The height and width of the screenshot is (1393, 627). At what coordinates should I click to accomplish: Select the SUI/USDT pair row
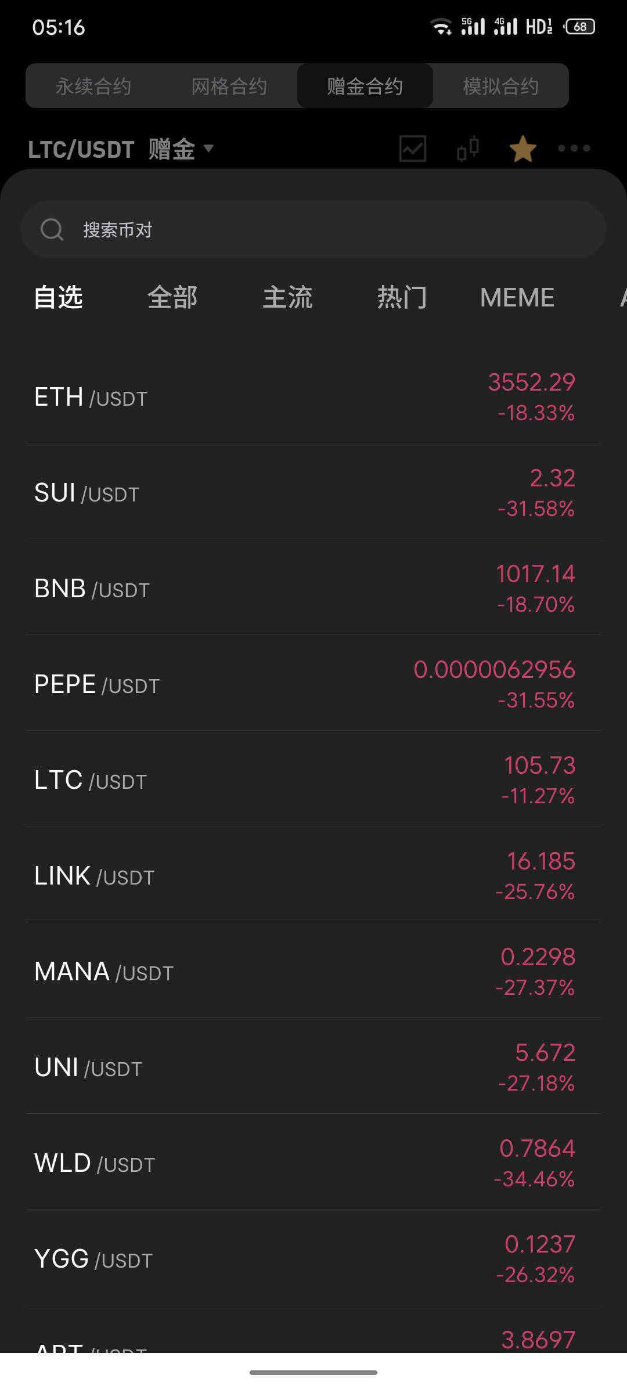point(313,493)
